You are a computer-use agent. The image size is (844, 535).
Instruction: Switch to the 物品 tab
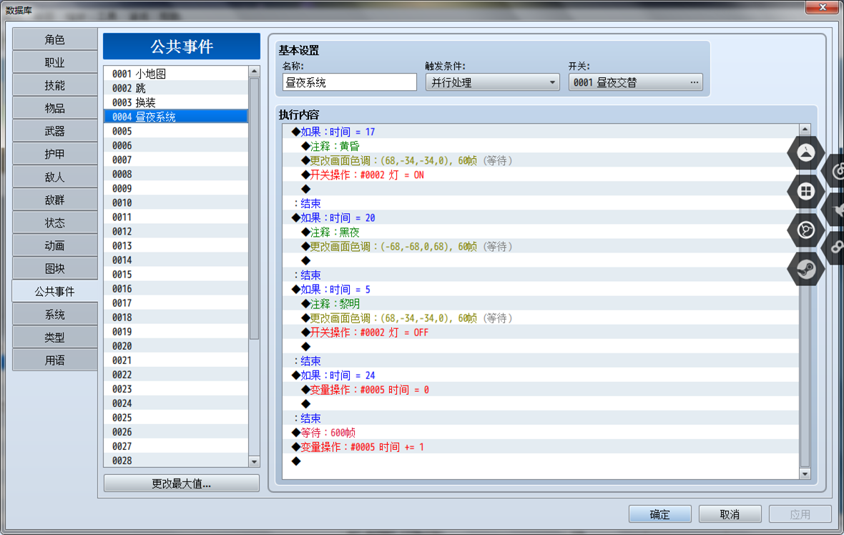click(54, 108)
